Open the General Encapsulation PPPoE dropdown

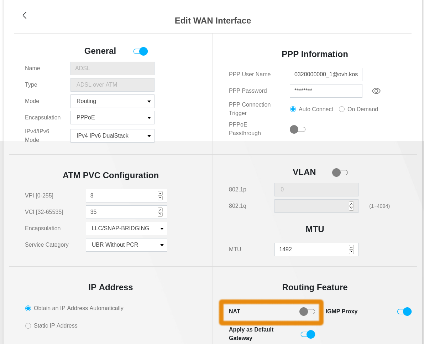pos(112,118)
